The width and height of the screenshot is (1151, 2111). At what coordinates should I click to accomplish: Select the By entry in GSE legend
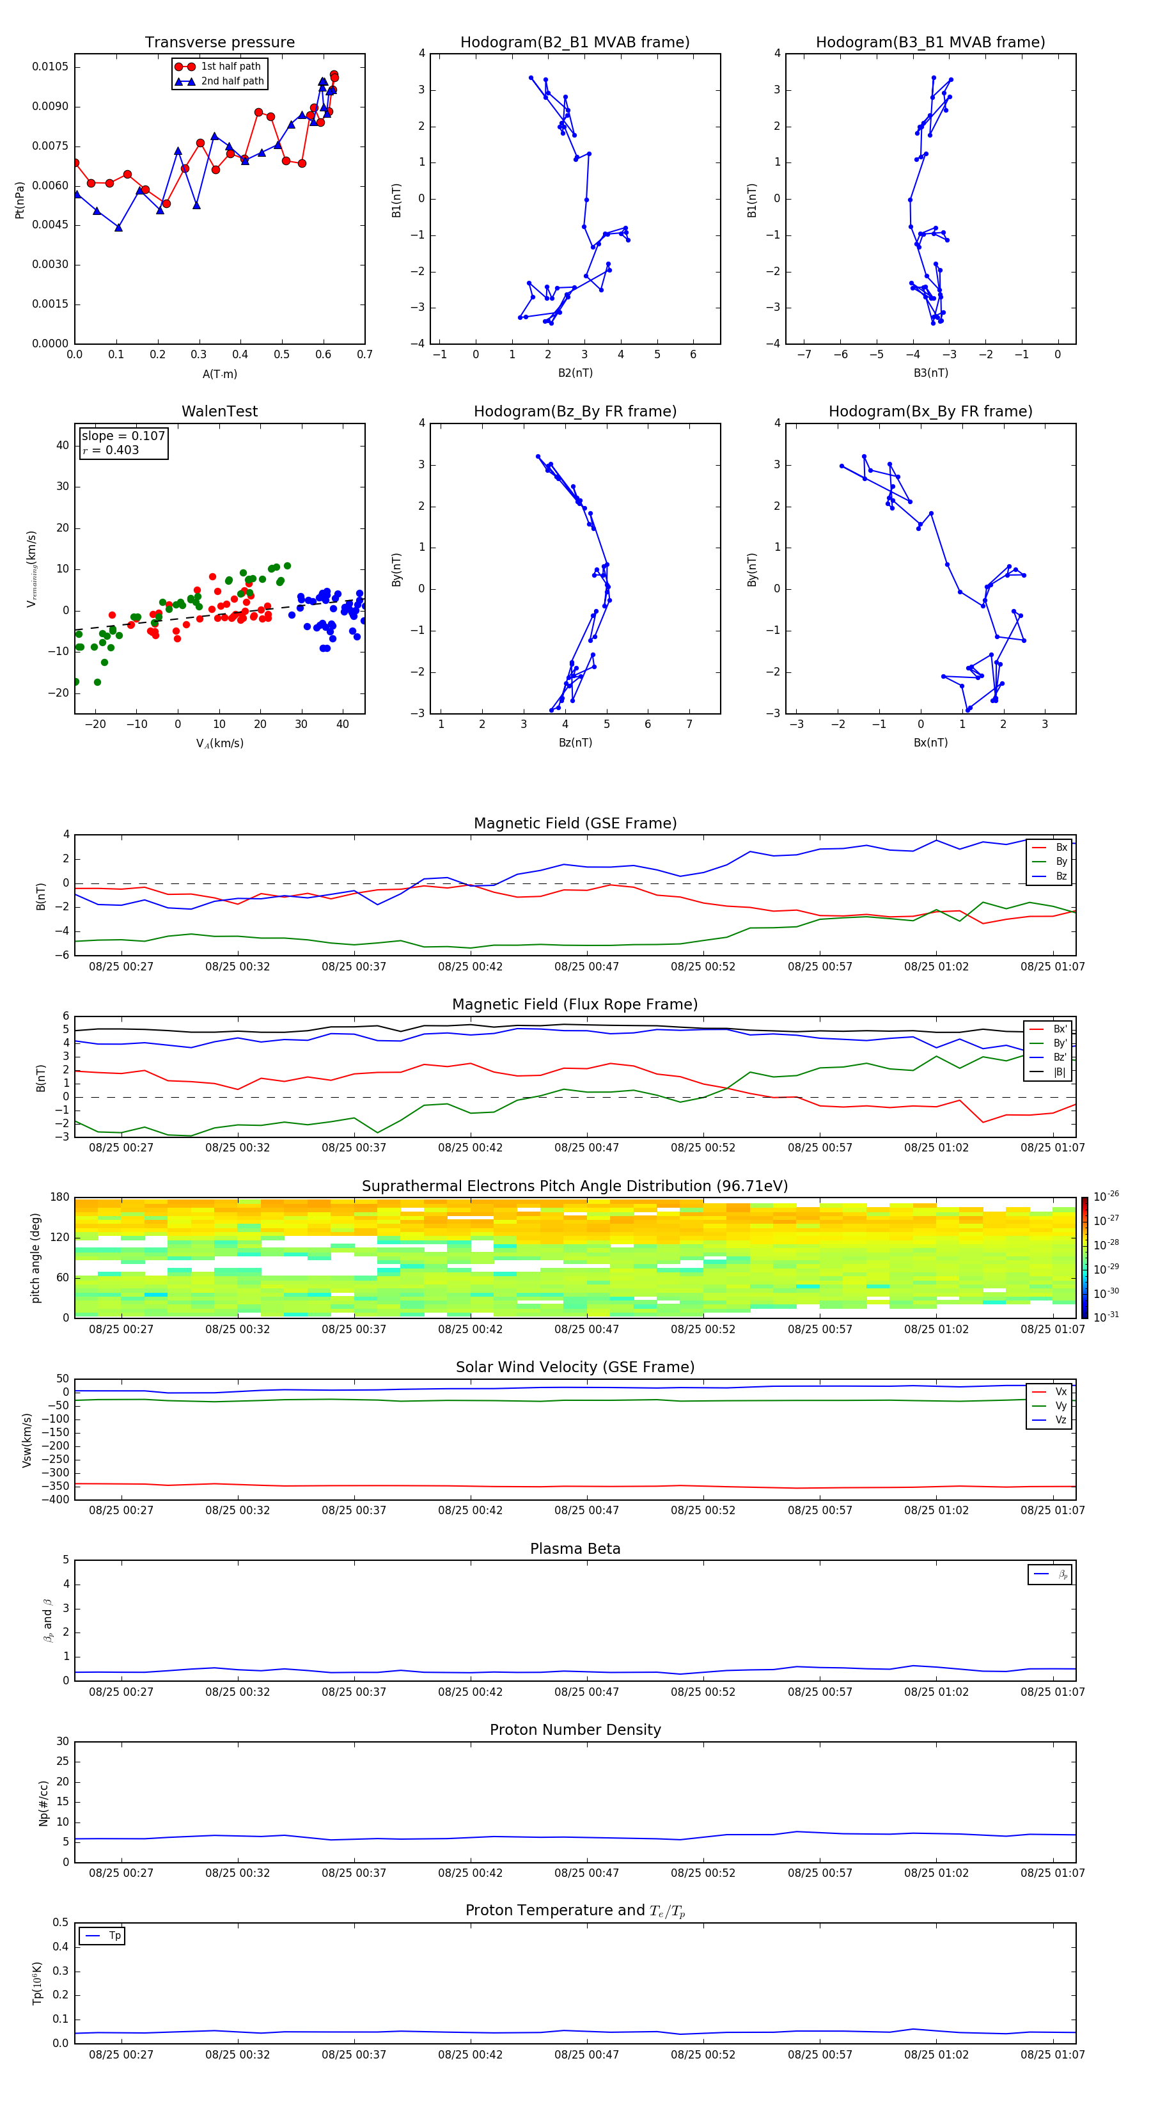point(1049,861)
